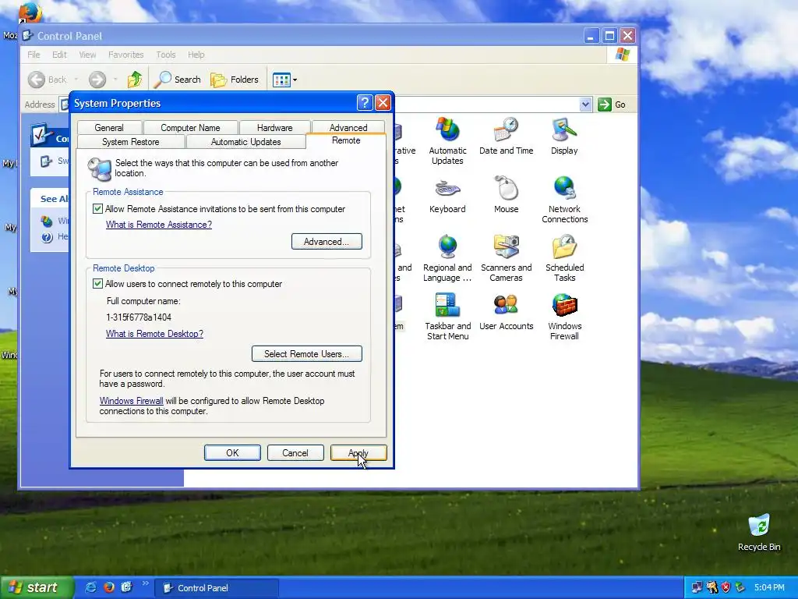Switch to the General tab
The height and width of the screenshot is (599, 798).
[109, 127]
